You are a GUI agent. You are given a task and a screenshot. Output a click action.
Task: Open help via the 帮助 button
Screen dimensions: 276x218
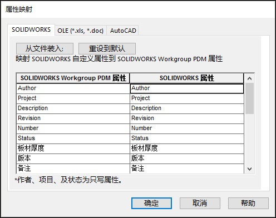[x=248, y=203]
